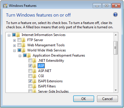Click the Internet Information Services folder icon
The height and width of the screenshot is (108, 124).
[18, 35]
